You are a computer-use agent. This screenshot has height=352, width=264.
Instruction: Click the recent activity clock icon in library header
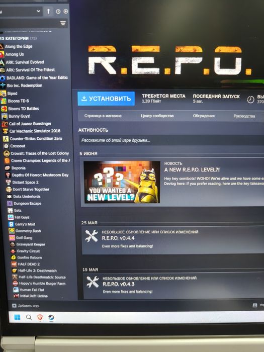coord(58,12)
